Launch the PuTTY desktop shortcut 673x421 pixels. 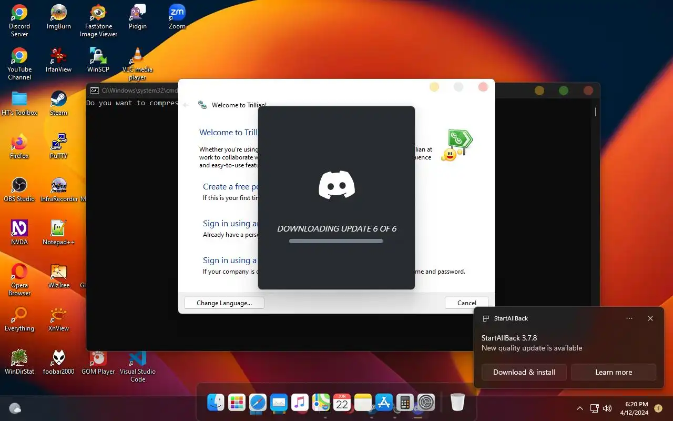(58, 147)
